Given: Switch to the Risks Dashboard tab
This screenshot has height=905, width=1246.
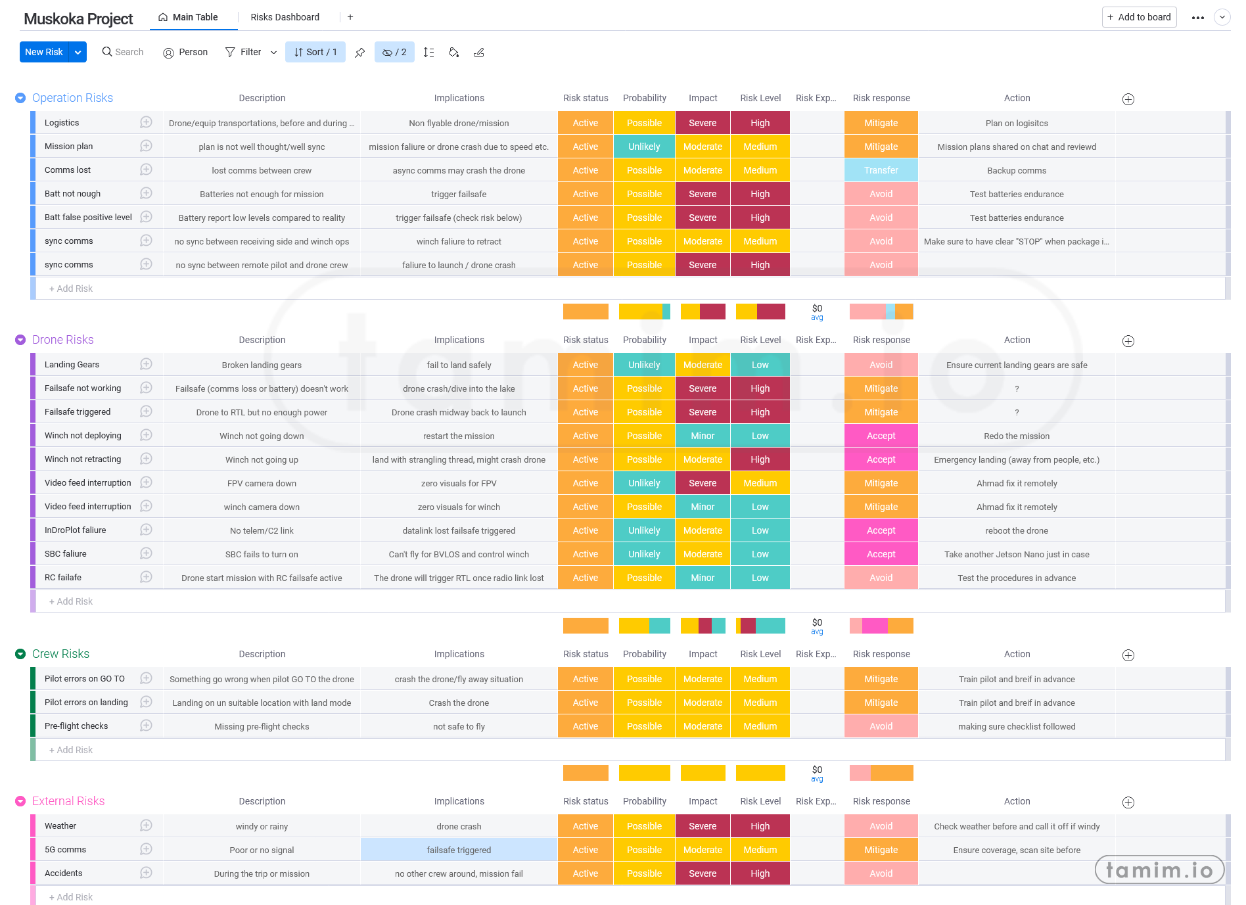Looking at the screenshot, I should (x=285, y=17).
